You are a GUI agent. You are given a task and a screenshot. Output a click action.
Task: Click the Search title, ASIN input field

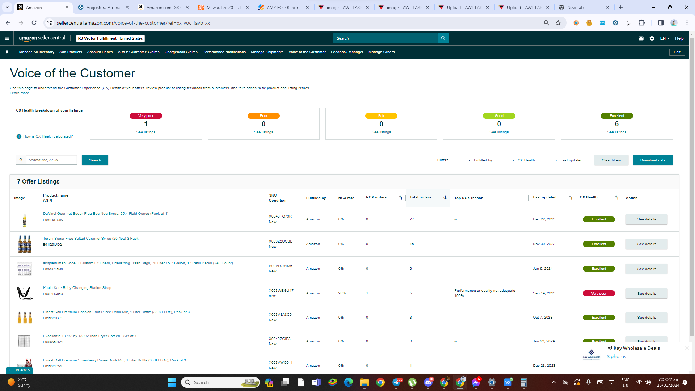pyautogui.click(x=51, y=160)
